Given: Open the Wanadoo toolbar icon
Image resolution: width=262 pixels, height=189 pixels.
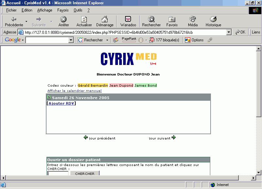Looking at the screenshot, I should 128,19.
